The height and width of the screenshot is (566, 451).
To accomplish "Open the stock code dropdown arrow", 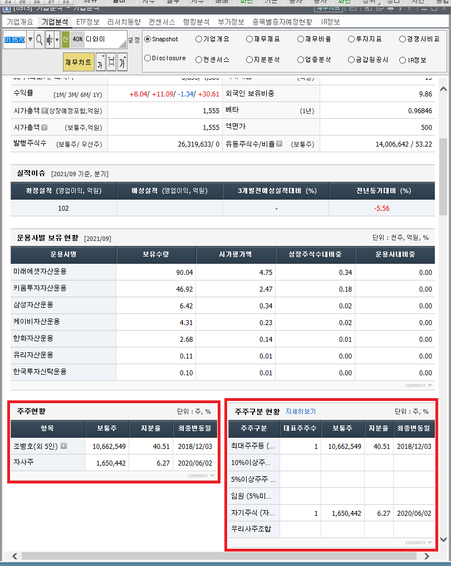I will point(30,40).
